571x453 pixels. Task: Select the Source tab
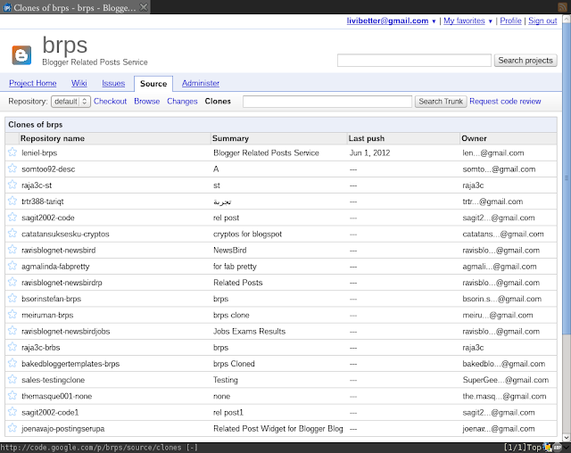click(x=153, y=84)
